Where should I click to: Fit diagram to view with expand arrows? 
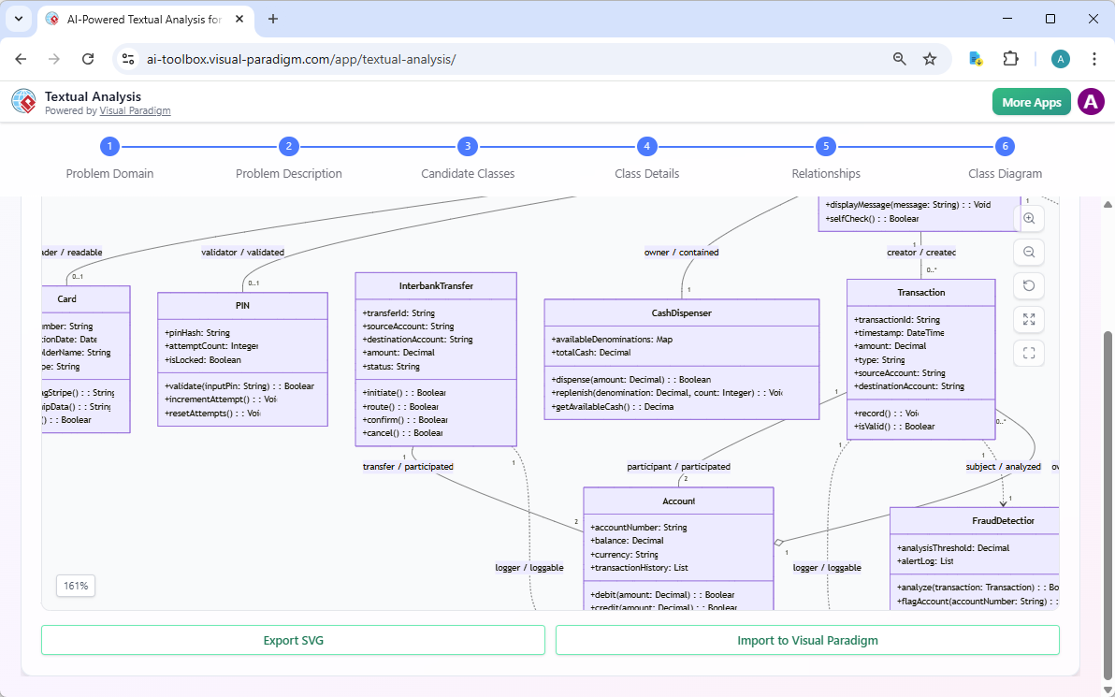(1029, 320)
